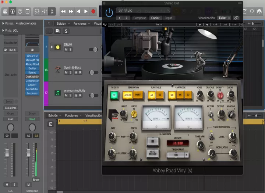Screen dimensions: 265x193
Task: Open the tracks area Funciones menu
Action: click(x=82, y=24)
